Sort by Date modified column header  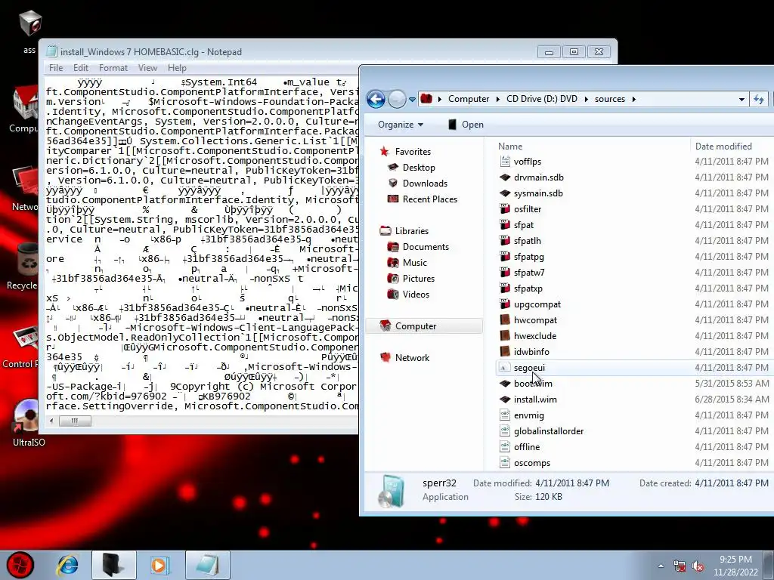click(723, 147)
